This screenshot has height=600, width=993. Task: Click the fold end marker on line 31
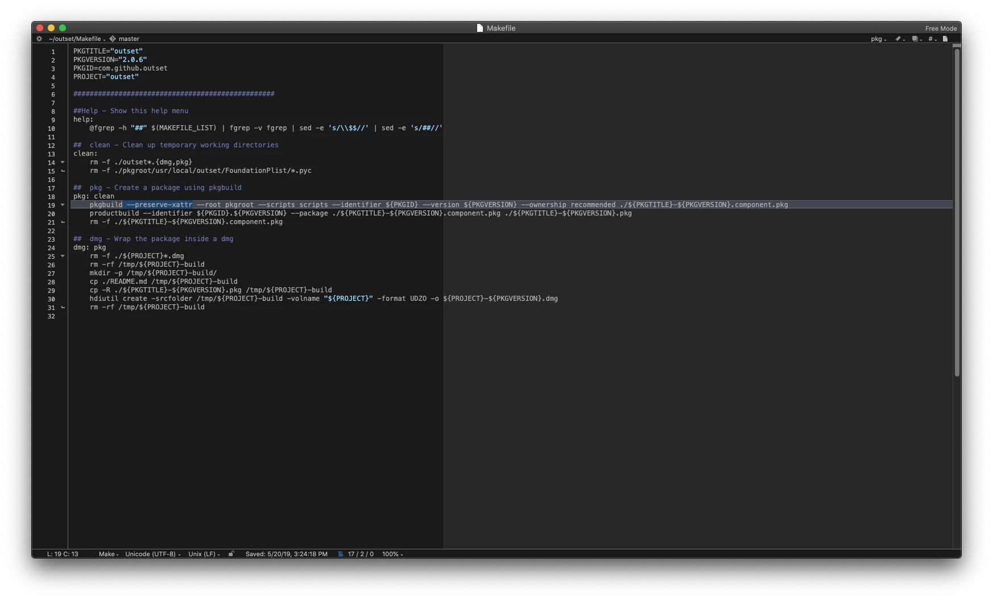tap(63, 307)
